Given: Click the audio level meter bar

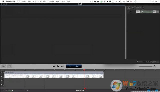Looking at the screenshot, I should (145, 66).
